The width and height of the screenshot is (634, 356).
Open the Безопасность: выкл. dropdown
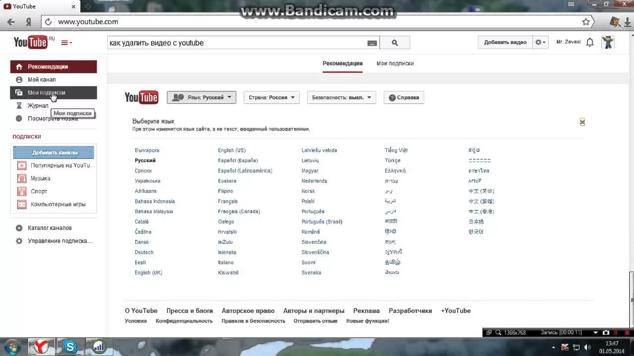pos(341,97)
